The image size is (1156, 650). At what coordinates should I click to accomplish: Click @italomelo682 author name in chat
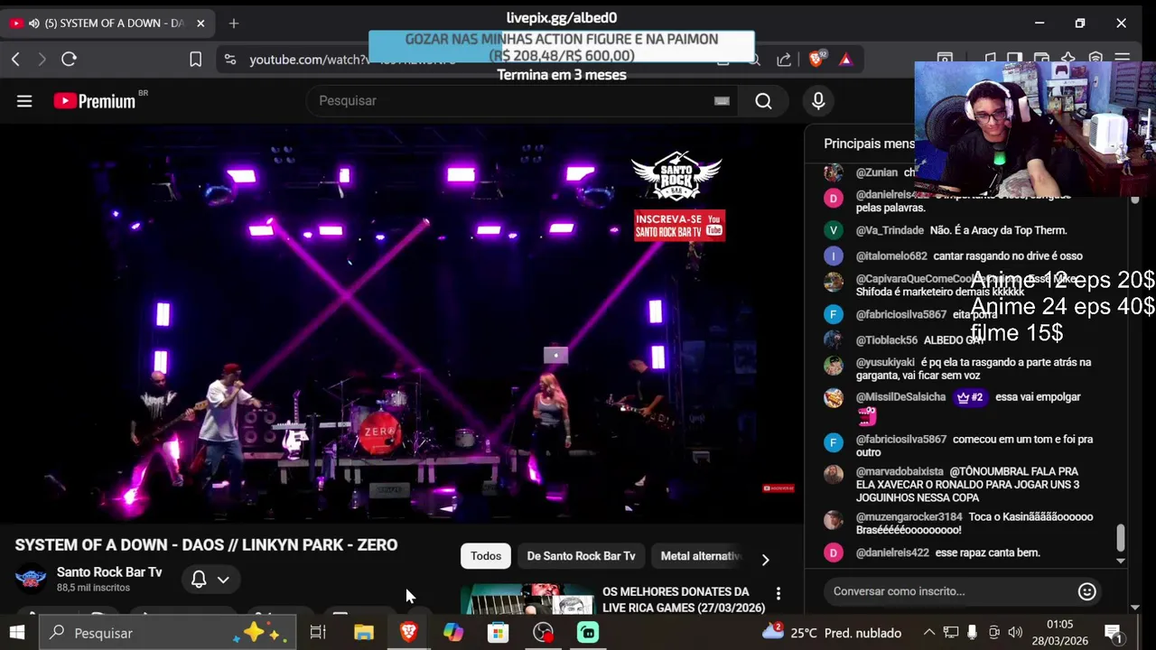point(891,256)
